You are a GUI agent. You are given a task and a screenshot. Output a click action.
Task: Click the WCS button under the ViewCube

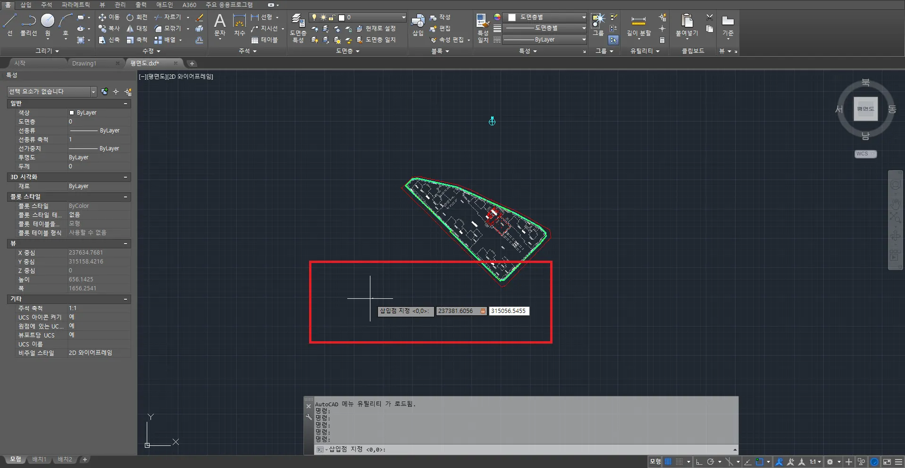click(x=865, y=154)
